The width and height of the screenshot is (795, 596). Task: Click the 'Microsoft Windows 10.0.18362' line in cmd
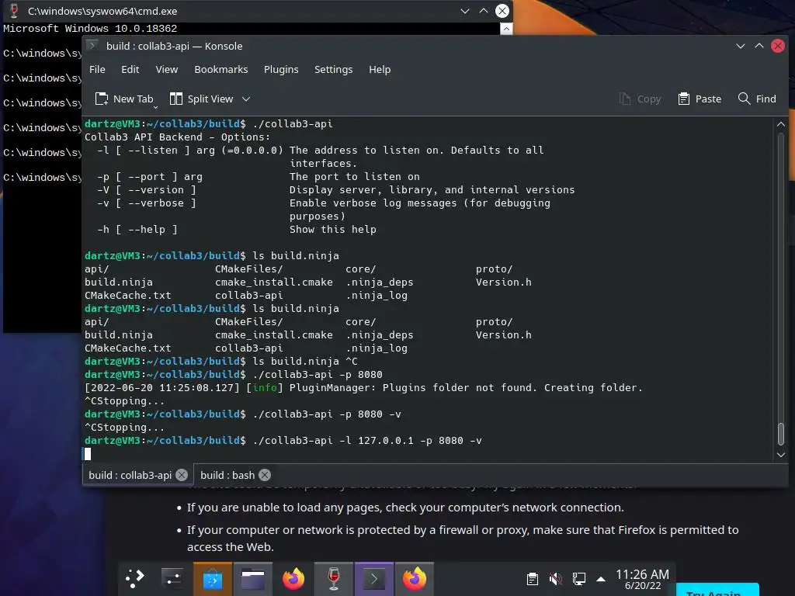click(x=90, y=29)
